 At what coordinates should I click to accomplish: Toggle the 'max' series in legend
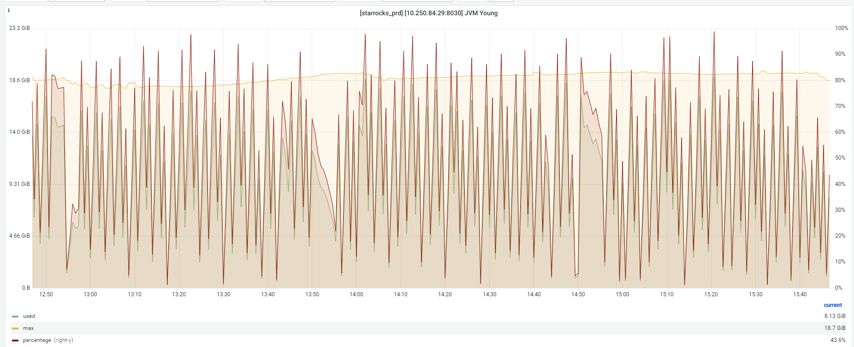(x=28, y=328)
